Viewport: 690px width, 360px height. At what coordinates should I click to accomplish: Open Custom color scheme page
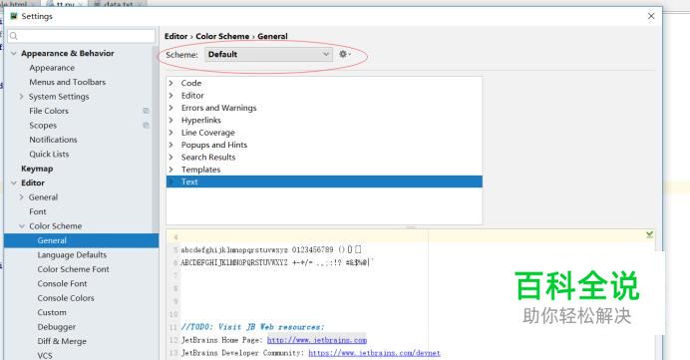(x=52, y=312)
